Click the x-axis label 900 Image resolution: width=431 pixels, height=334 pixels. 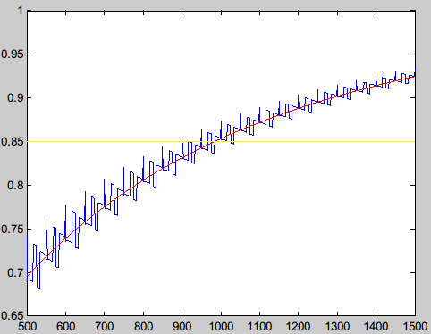pos(182,327)
